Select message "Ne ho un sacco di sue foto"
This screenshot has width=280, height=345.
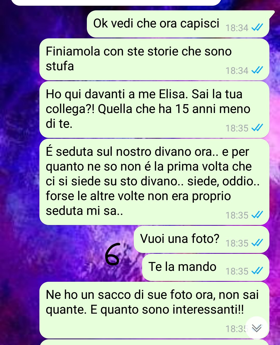pyautogui.click(x=154, y=310)
